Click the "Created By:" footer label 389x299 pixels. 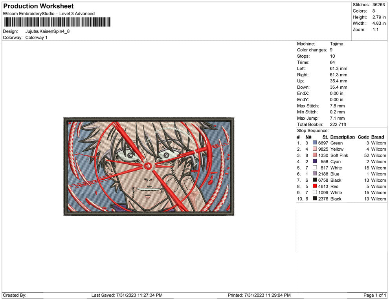pyautogui.click(x=15, y=295)
